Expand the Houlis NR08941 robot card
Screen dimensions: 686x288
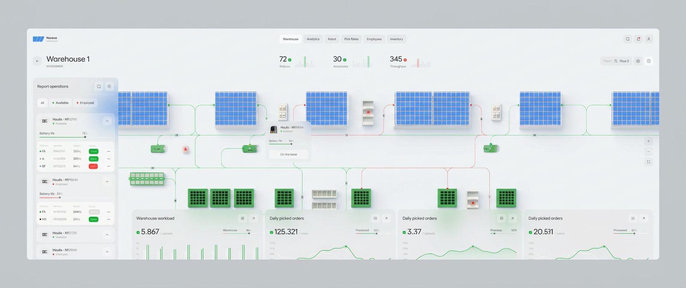point(107,252)
